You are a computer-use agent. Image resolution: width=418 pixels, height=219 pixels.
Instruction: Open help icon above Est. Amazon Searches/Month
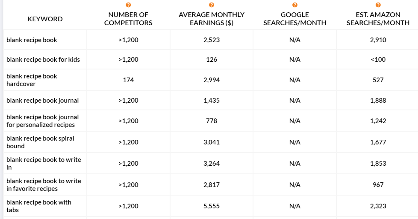point(378,5)
